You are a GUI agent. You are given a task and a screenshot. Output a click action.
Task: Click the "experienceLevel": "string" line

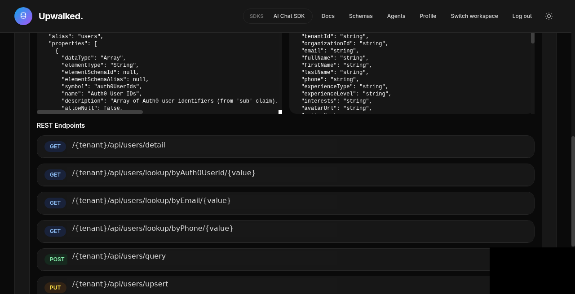pyautogui.click(x=346, y=94)
